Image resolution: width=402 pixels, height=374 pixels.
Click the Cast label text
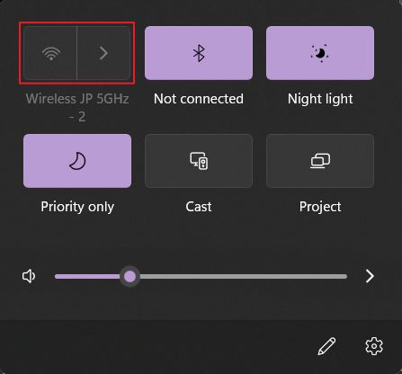(x=199, y=207)
